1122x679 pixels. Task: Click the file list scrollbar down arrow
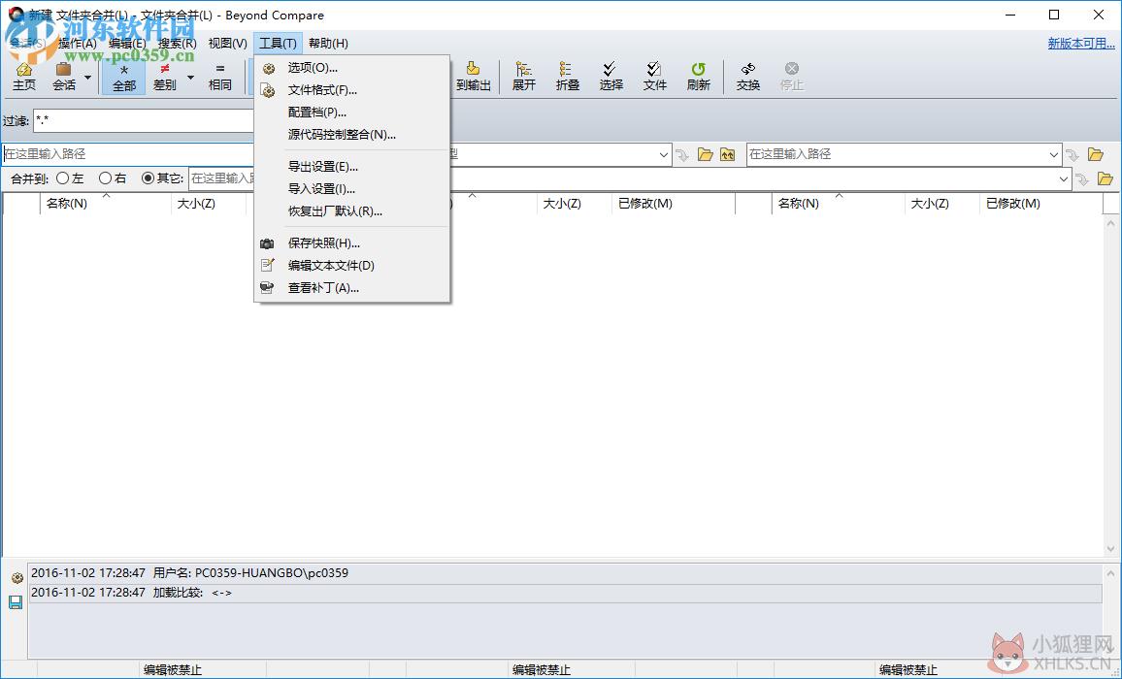1111,549
